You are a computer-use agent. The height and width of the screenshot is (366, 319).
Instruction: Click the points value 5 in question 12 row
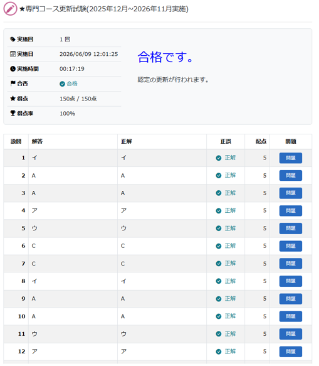(264, 352)
